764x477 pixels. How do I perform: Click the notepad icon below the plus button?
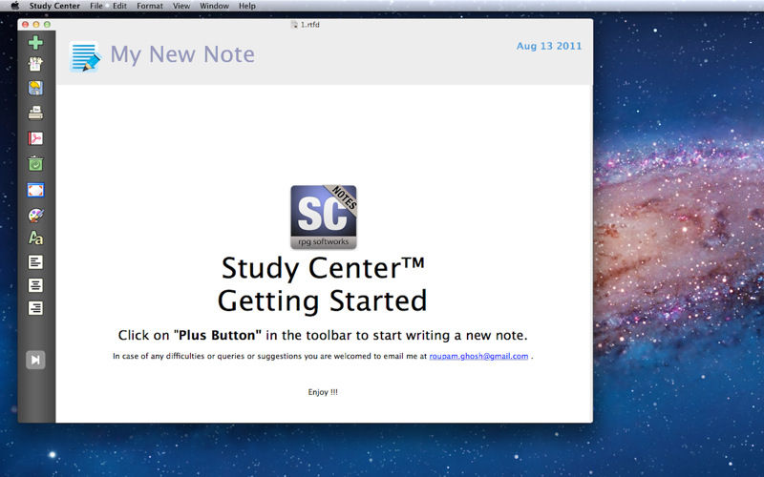coord(35,64)
